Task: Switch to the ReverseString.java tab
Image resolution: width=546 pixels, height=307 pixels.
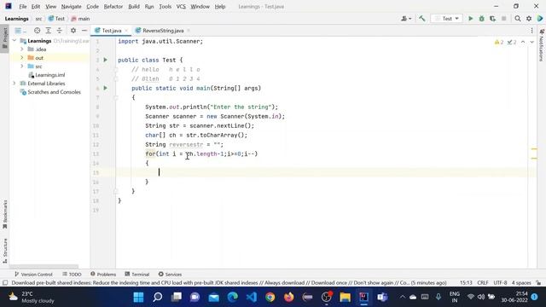Action: click(x=163, y=31)
